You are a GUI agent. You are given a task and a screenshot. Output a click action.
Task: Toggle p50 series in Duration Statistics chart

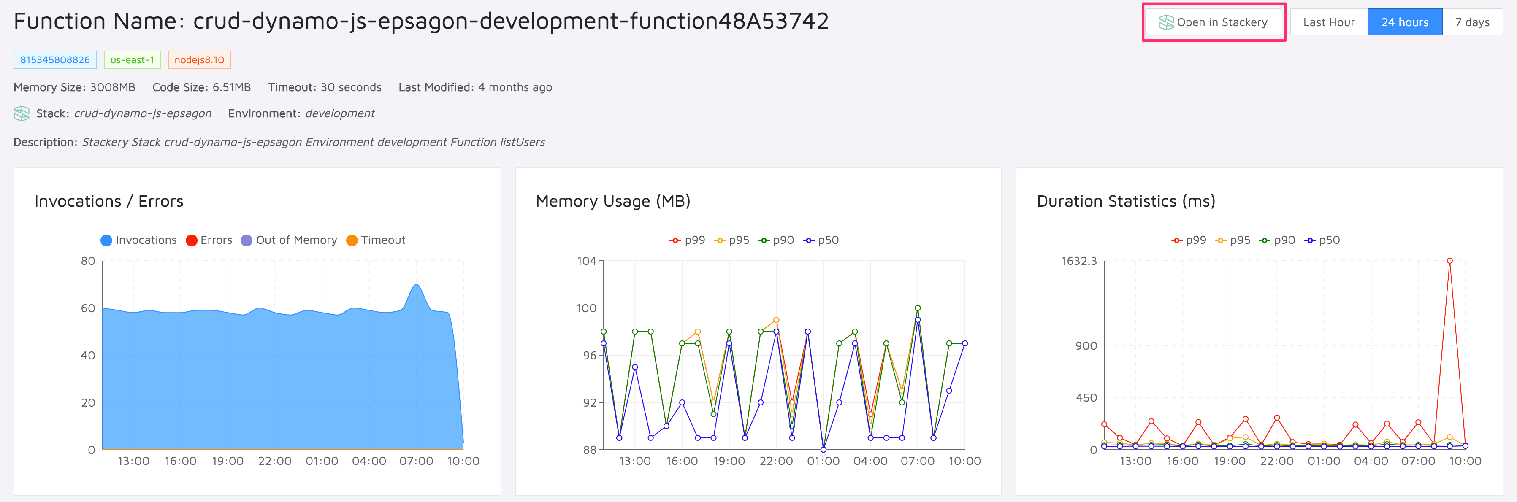pyautogui.click(x=1322, y=240)
